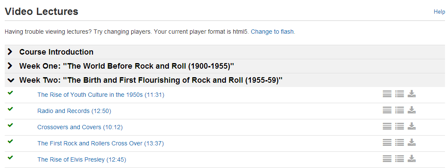Click the Change to flash link
Viewport: 448px width, 168px height.
click(272, 32)
